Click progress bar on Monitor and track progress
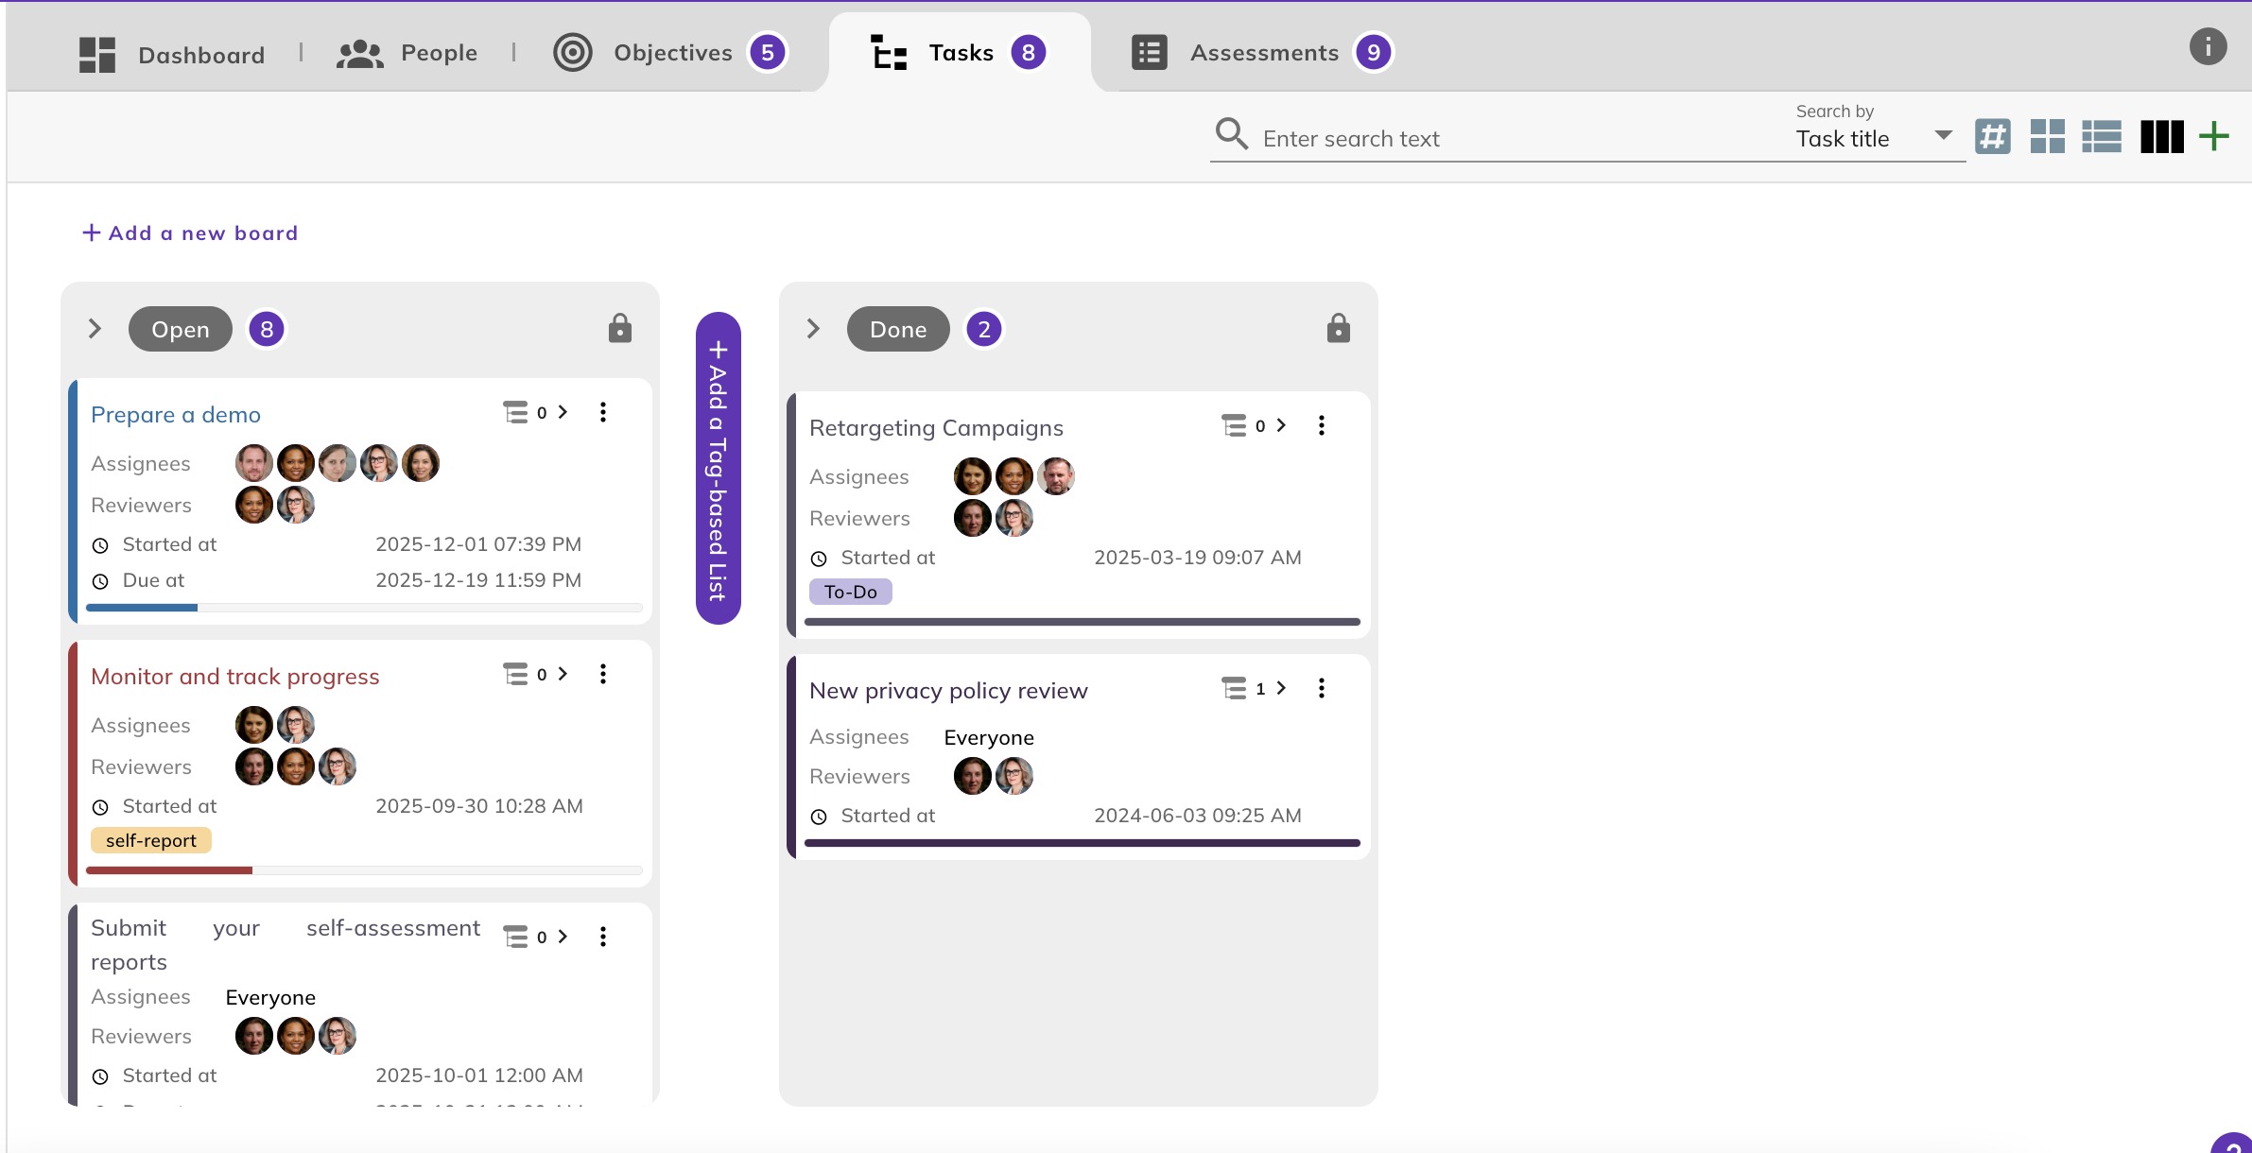2252x1153 pixels. click(364, 870)
